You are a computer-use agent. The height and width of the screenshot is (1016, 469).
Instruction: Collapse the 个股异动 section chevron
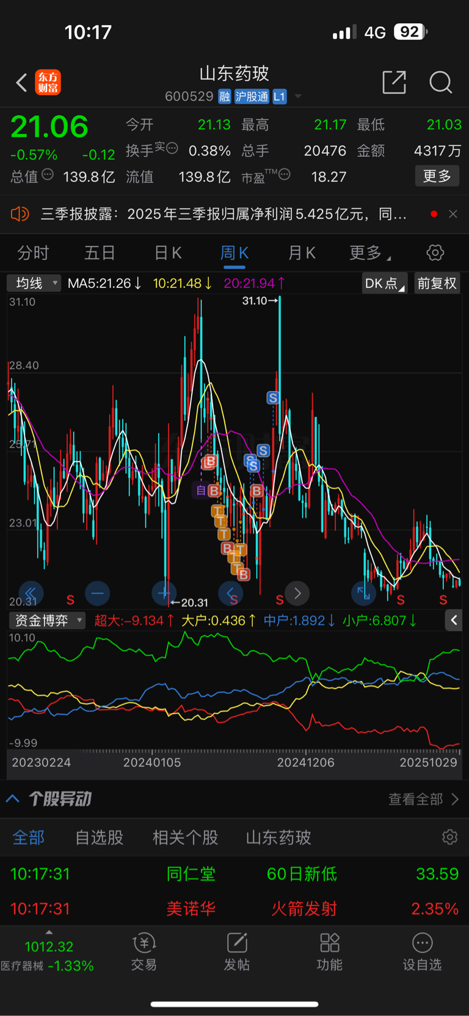point(13,798)
